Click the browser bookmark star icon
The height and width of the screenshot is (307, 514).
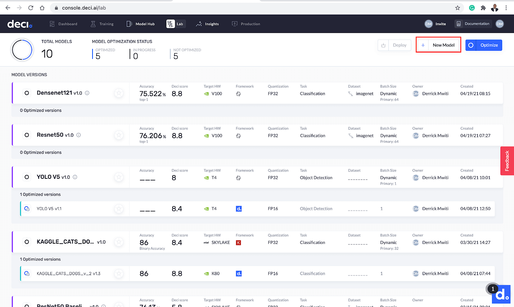click(x=457, y=8)
